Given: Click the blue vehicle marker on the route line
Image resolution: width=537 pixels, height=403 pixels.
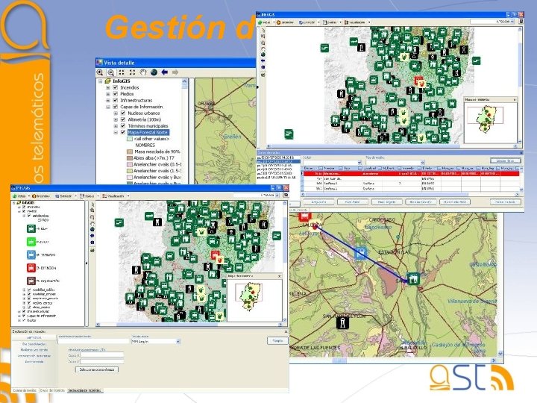Looking at the screenshot, I should click(360, 254).
